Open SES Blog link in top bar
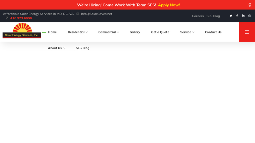The width and height of the screenshot is (255, 143). tap(213, 16)
